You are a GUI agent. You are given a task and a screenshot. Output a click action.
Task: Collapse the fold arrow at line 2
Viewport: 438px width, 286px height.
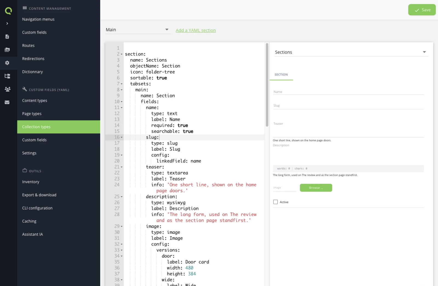coord(122,54)
